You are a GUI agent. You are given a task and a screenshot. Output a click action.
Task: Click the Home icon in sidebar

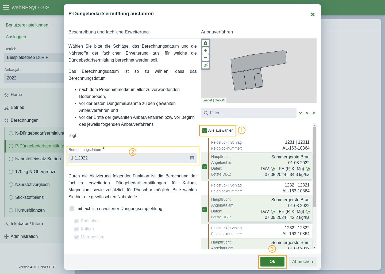[x=6, y=95]
